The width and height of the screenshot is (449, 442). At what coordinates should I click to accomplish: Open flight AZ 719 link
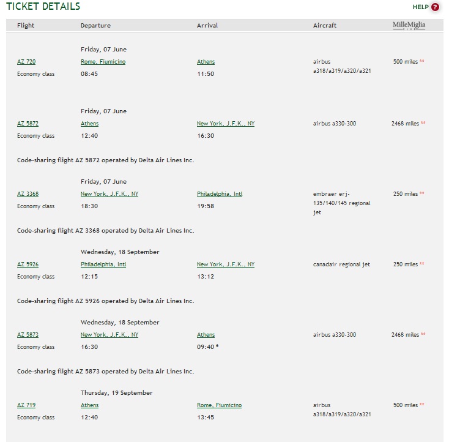tap(26, 405)
